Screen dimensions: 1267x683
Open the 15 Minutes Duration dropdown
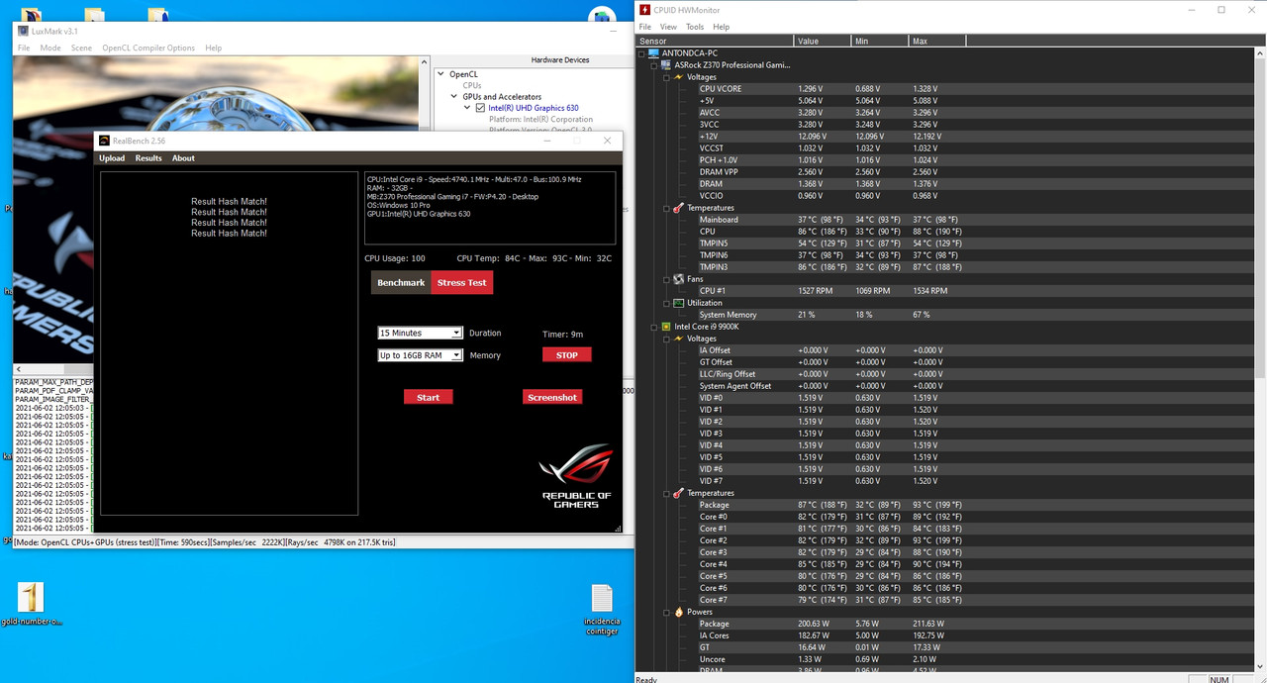[421, 334]
